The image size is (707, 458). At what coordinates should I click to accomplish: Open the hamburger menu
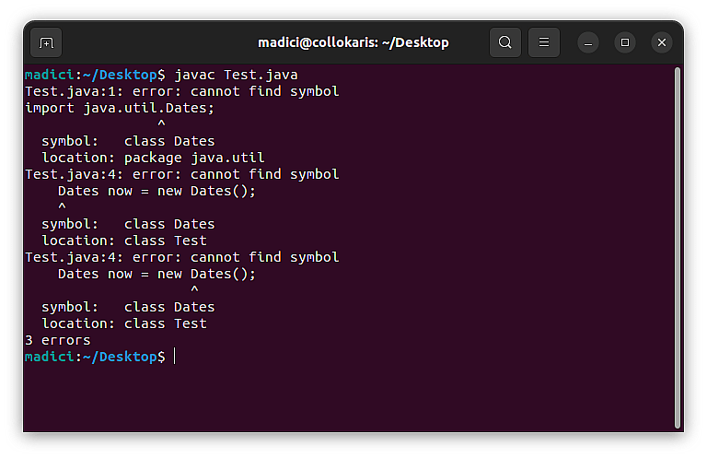pyautogui.click(x=544, y=42)
